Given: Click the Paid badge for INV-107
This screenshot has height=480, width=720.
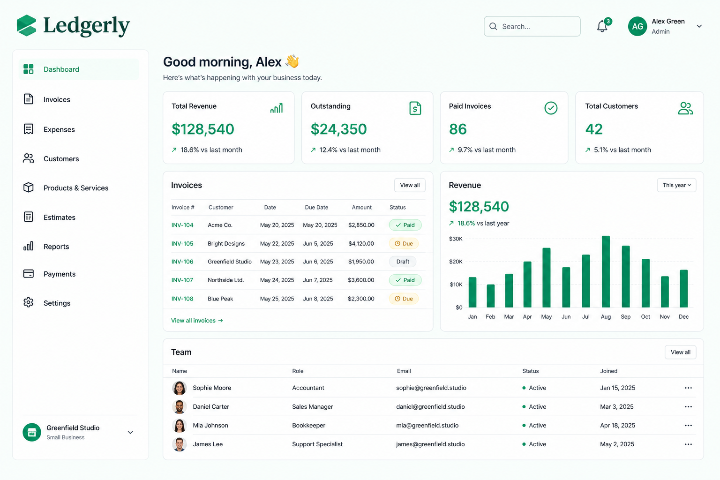Looking at the screenshot, I should point(405,280).
